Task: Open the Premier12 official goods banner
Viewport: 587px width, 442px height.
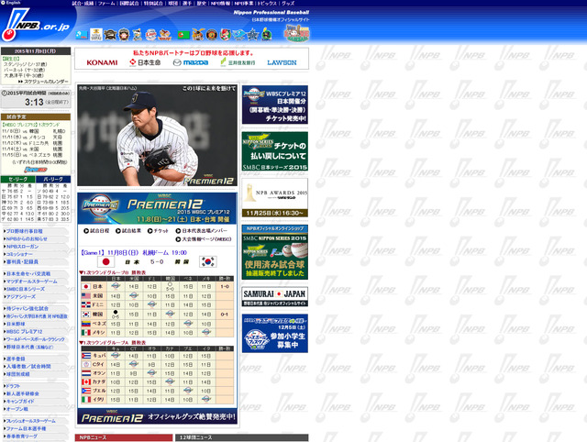Action: point(157,416)
